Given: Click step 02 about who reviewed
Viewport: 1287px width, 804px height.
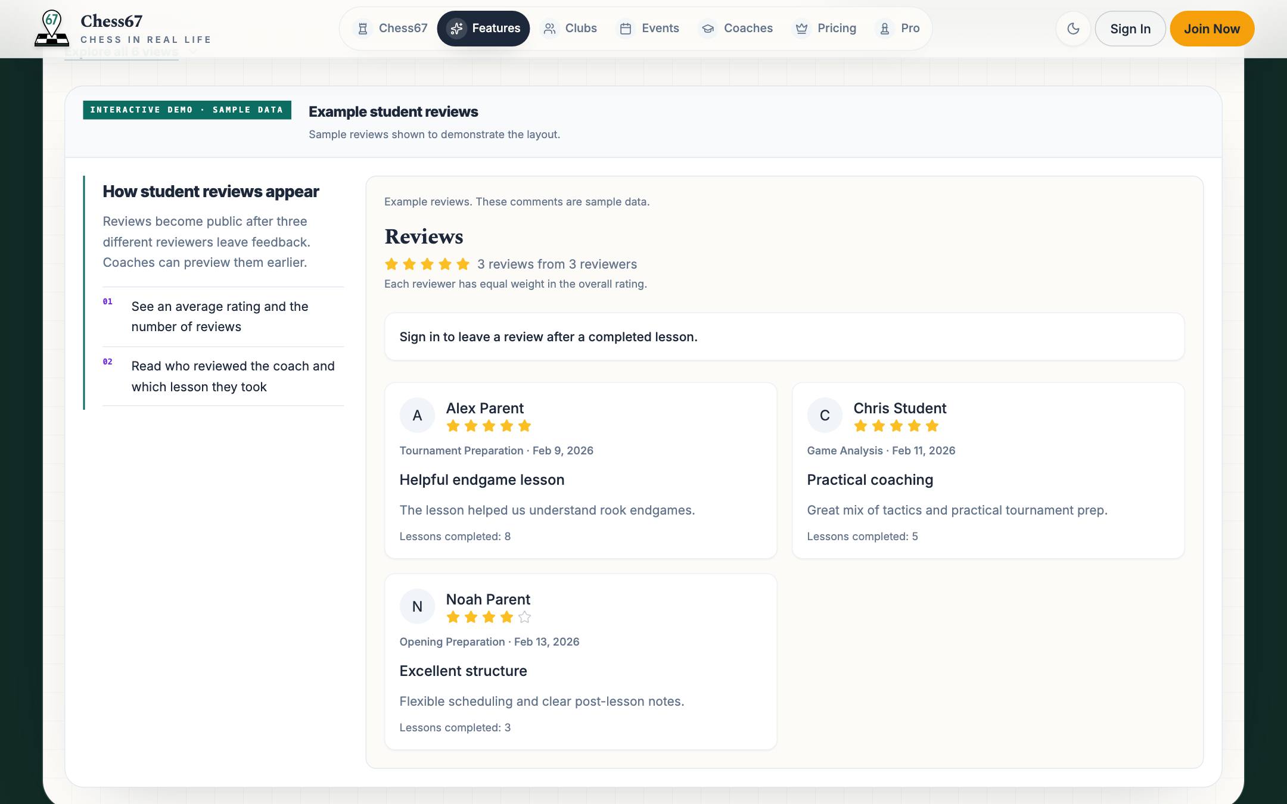Looking at the screenshot, I should [x=223, y=376].
